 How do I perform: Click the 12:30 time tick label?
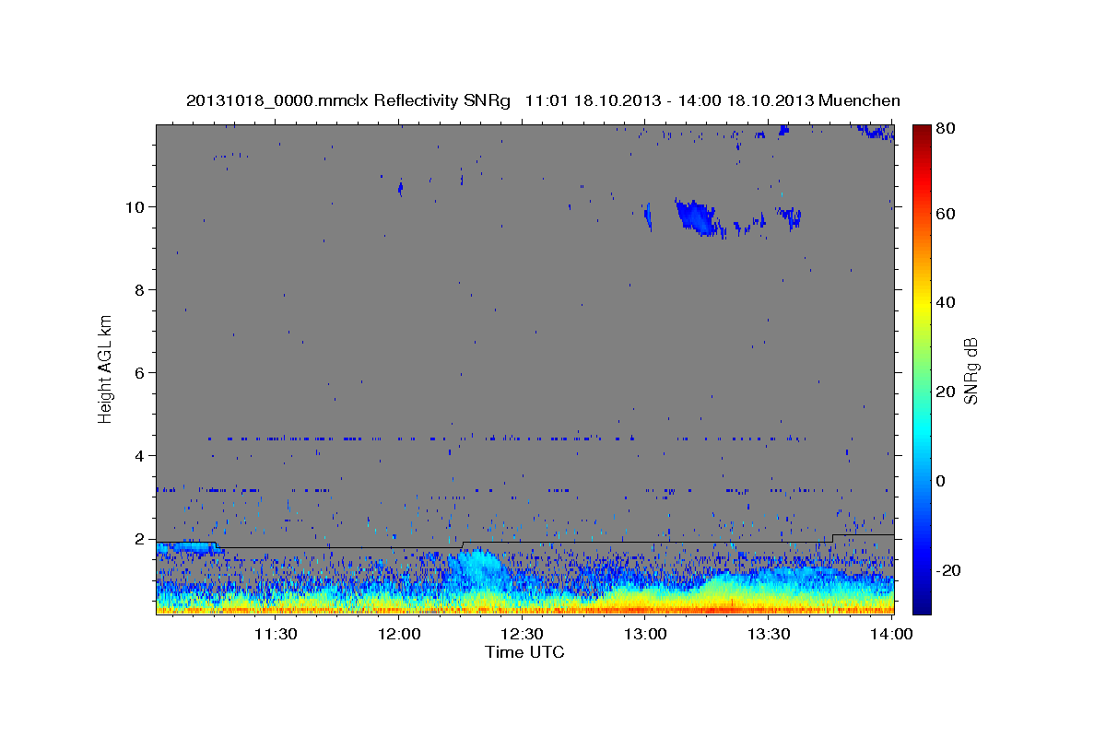[x=523, y=634]
